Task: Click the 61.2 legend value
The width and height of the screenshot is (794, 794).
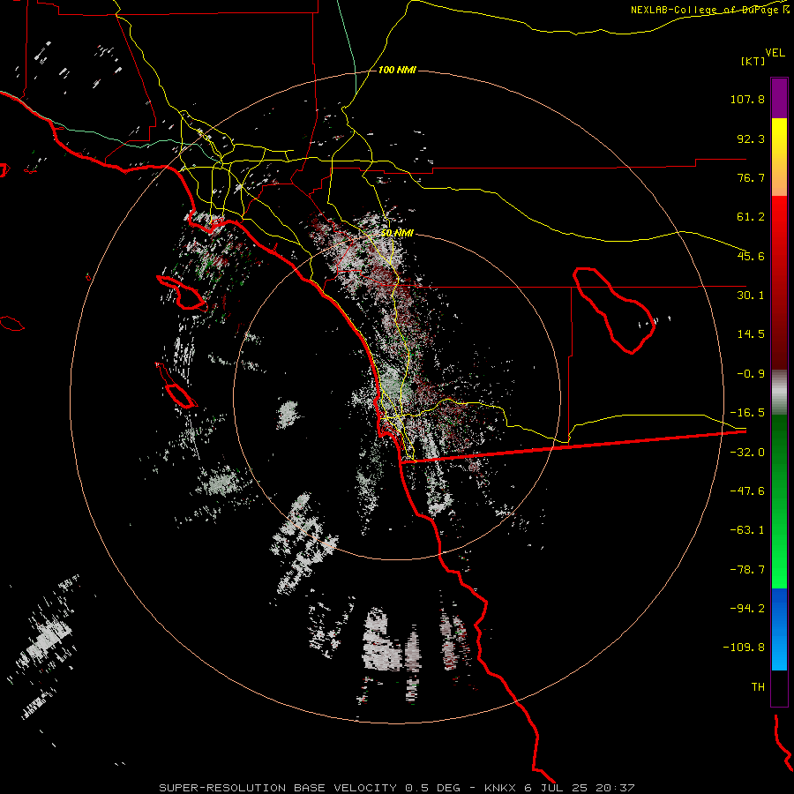Action: click(751, 217)
